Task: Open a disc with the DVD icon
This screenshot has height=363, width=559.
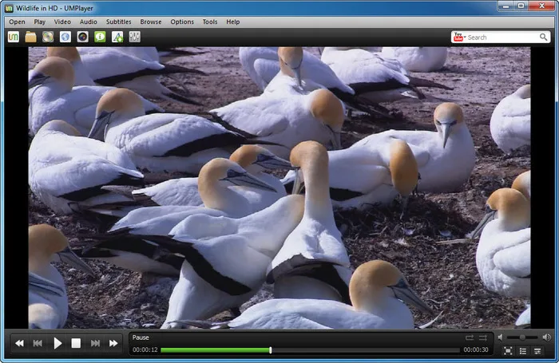Action: pyautogui.click(x=48, y=37)
